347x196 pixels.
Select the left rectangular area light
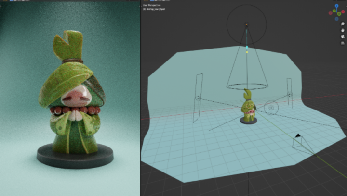[198, 98]
